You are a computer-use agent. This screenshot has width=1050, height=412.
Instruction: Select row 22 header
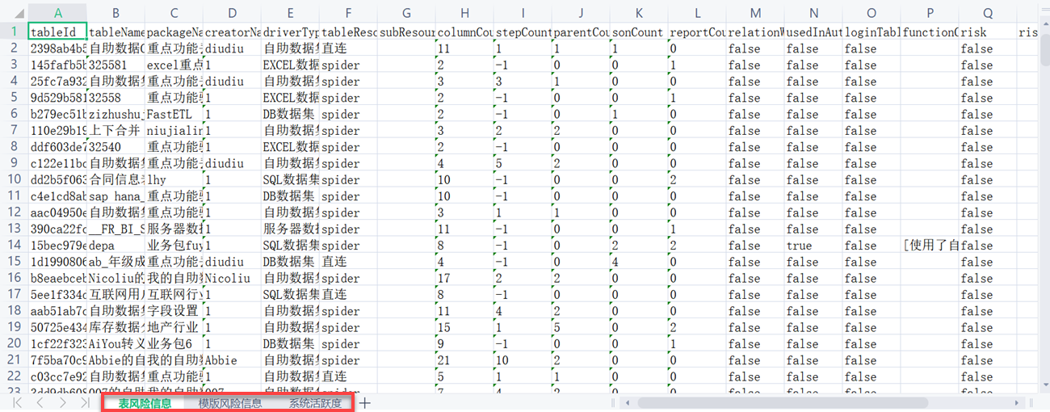[14, 376]
